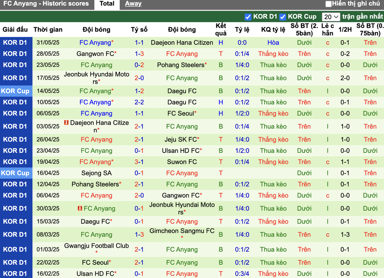This screenshot has width=384, height=278.
Task: Click the 1-1 score on 31/05/25
Action: [139, 42]
